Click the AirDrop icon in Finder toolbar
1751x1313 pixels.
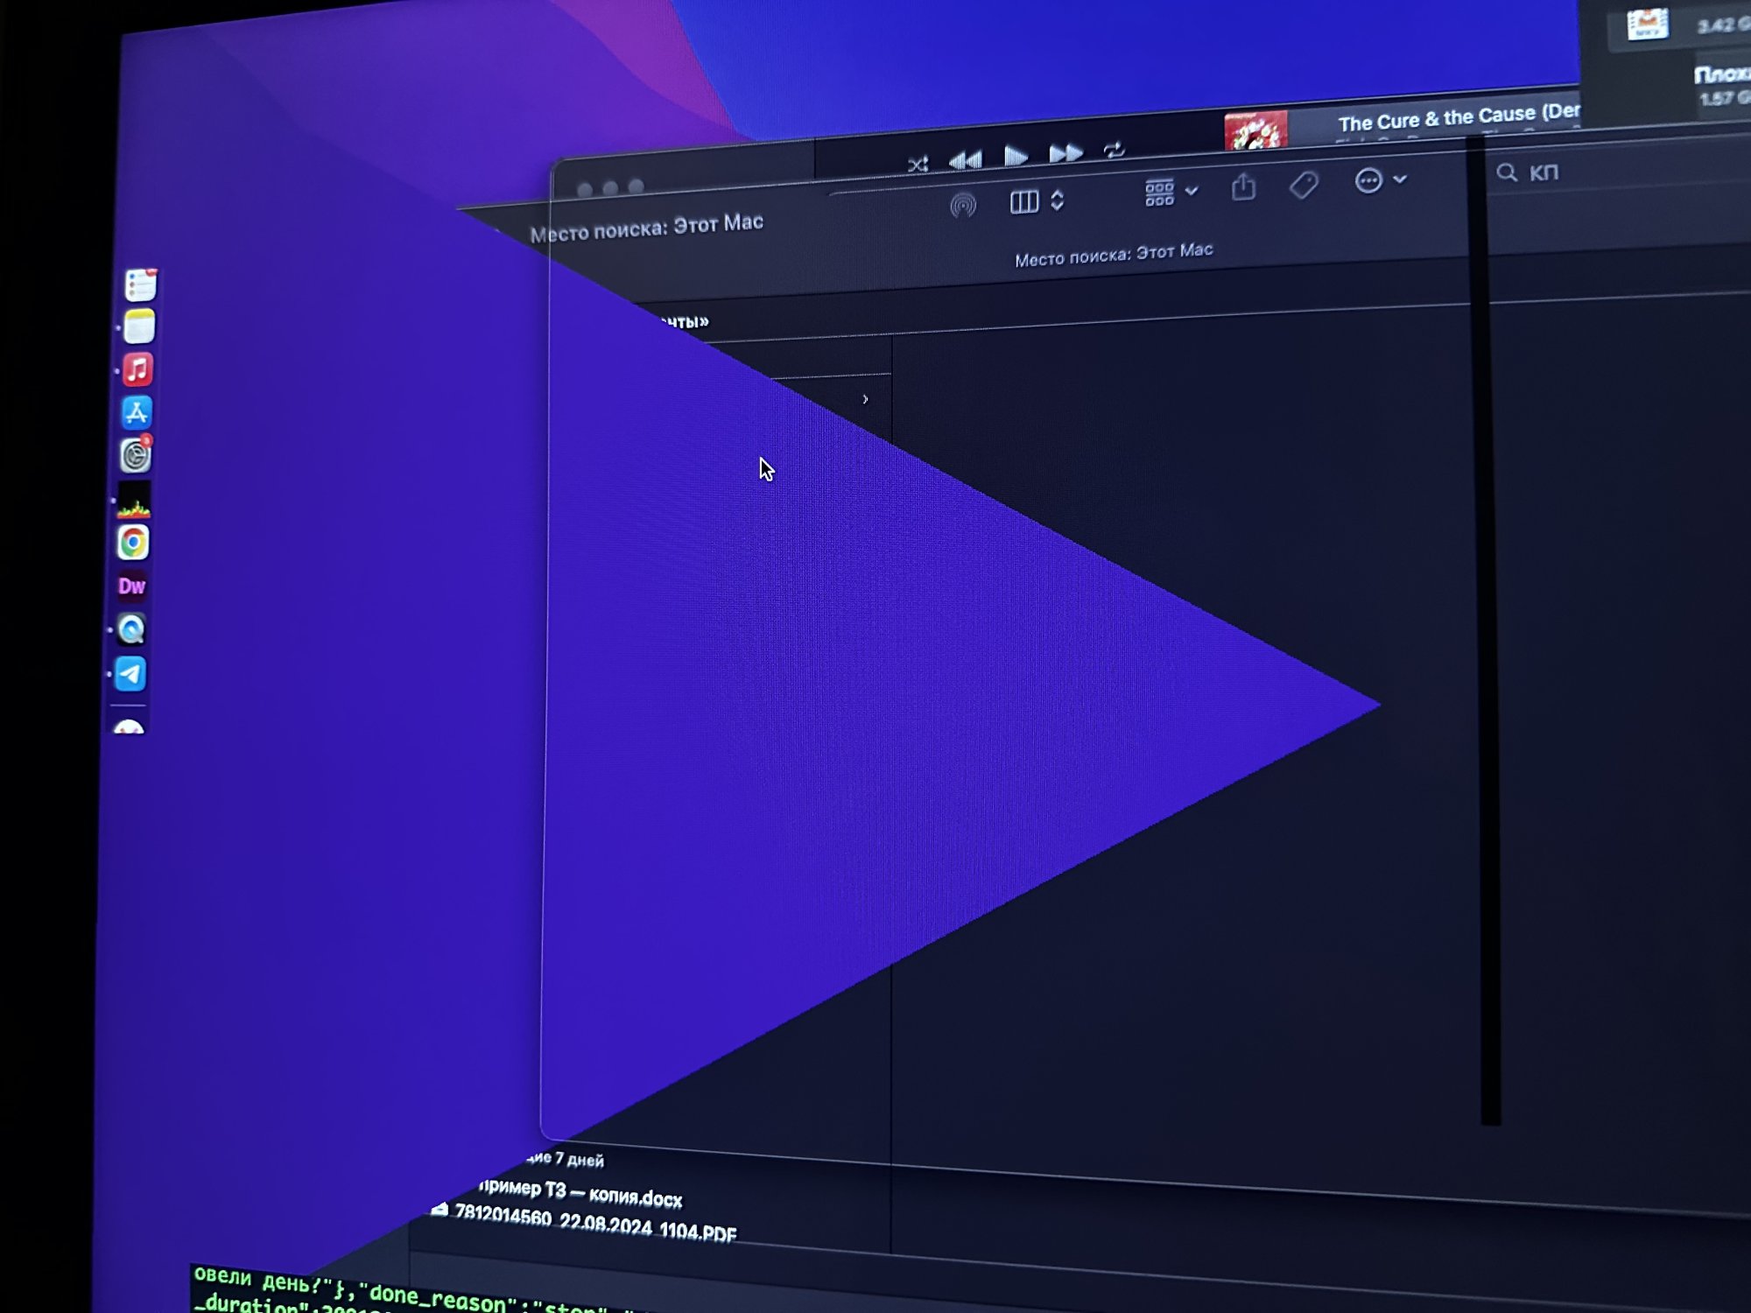963,206
